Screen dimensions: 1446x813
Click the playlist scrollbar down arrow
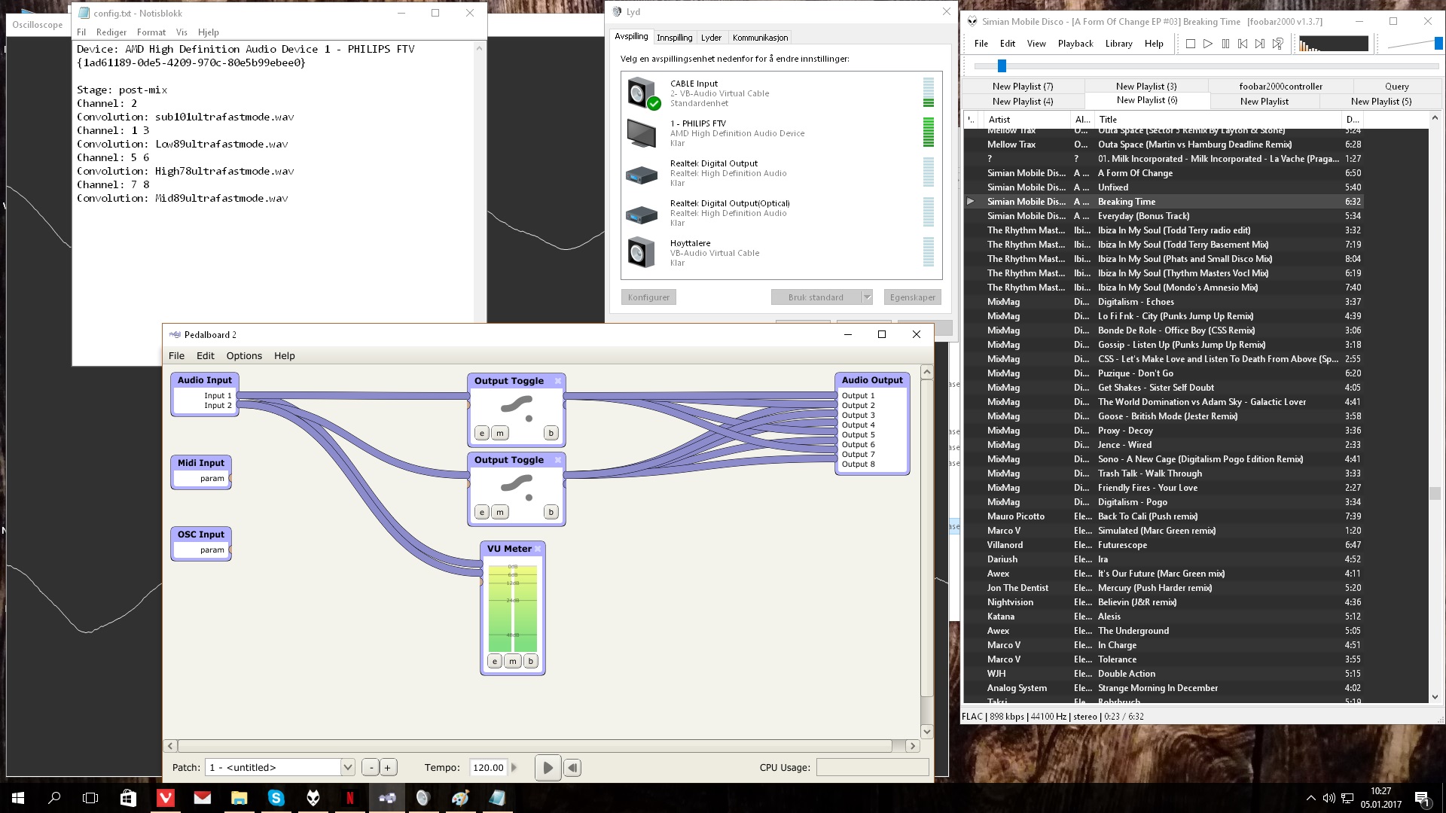[x=1435, y=697]
